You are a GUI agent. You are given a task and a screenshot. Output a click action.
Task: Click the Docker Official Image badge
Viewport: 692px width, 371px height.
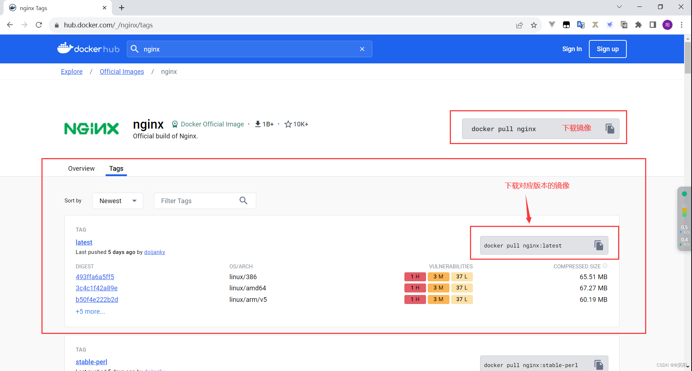coord(208,124)
